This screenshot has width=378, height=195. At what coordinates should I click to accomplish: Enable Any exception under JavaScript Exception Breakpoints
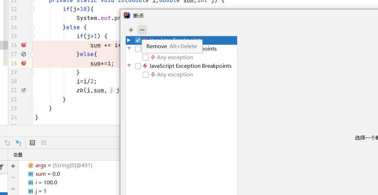click(145, 75)
